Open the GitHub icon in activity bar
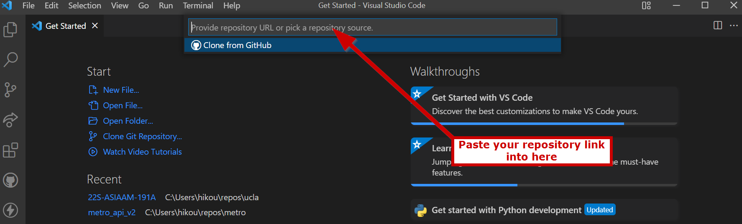The height and width of the screenshot is (224, 742). pos(10,181)
